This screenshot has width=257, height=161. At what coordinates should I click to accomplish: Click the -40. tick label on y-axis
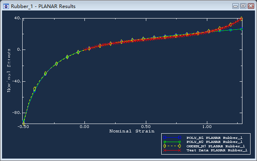click(16, 81)
